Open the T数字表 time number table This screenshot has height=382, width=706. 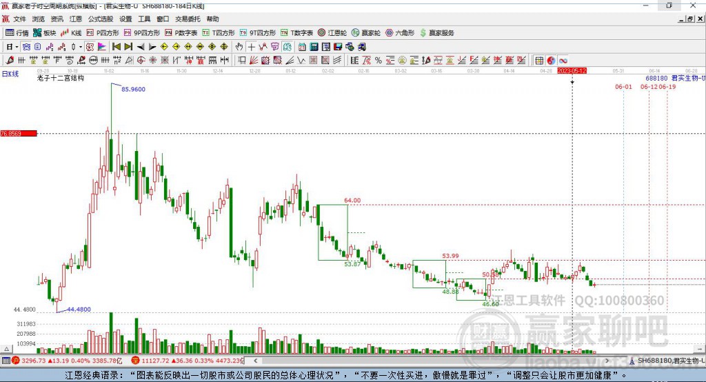296,33
